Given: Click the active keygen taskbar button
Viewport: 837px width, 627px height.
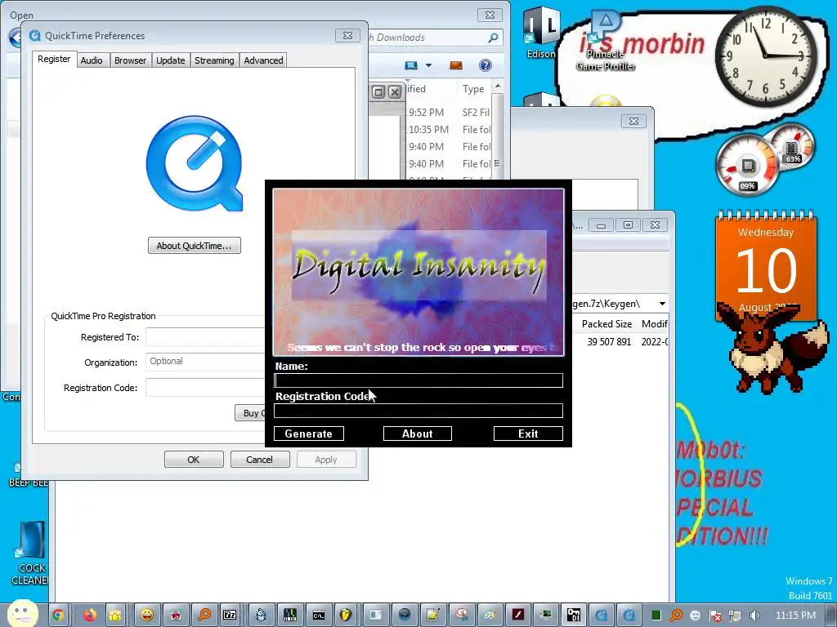Looking at the screenshot, I should point(574,616).
